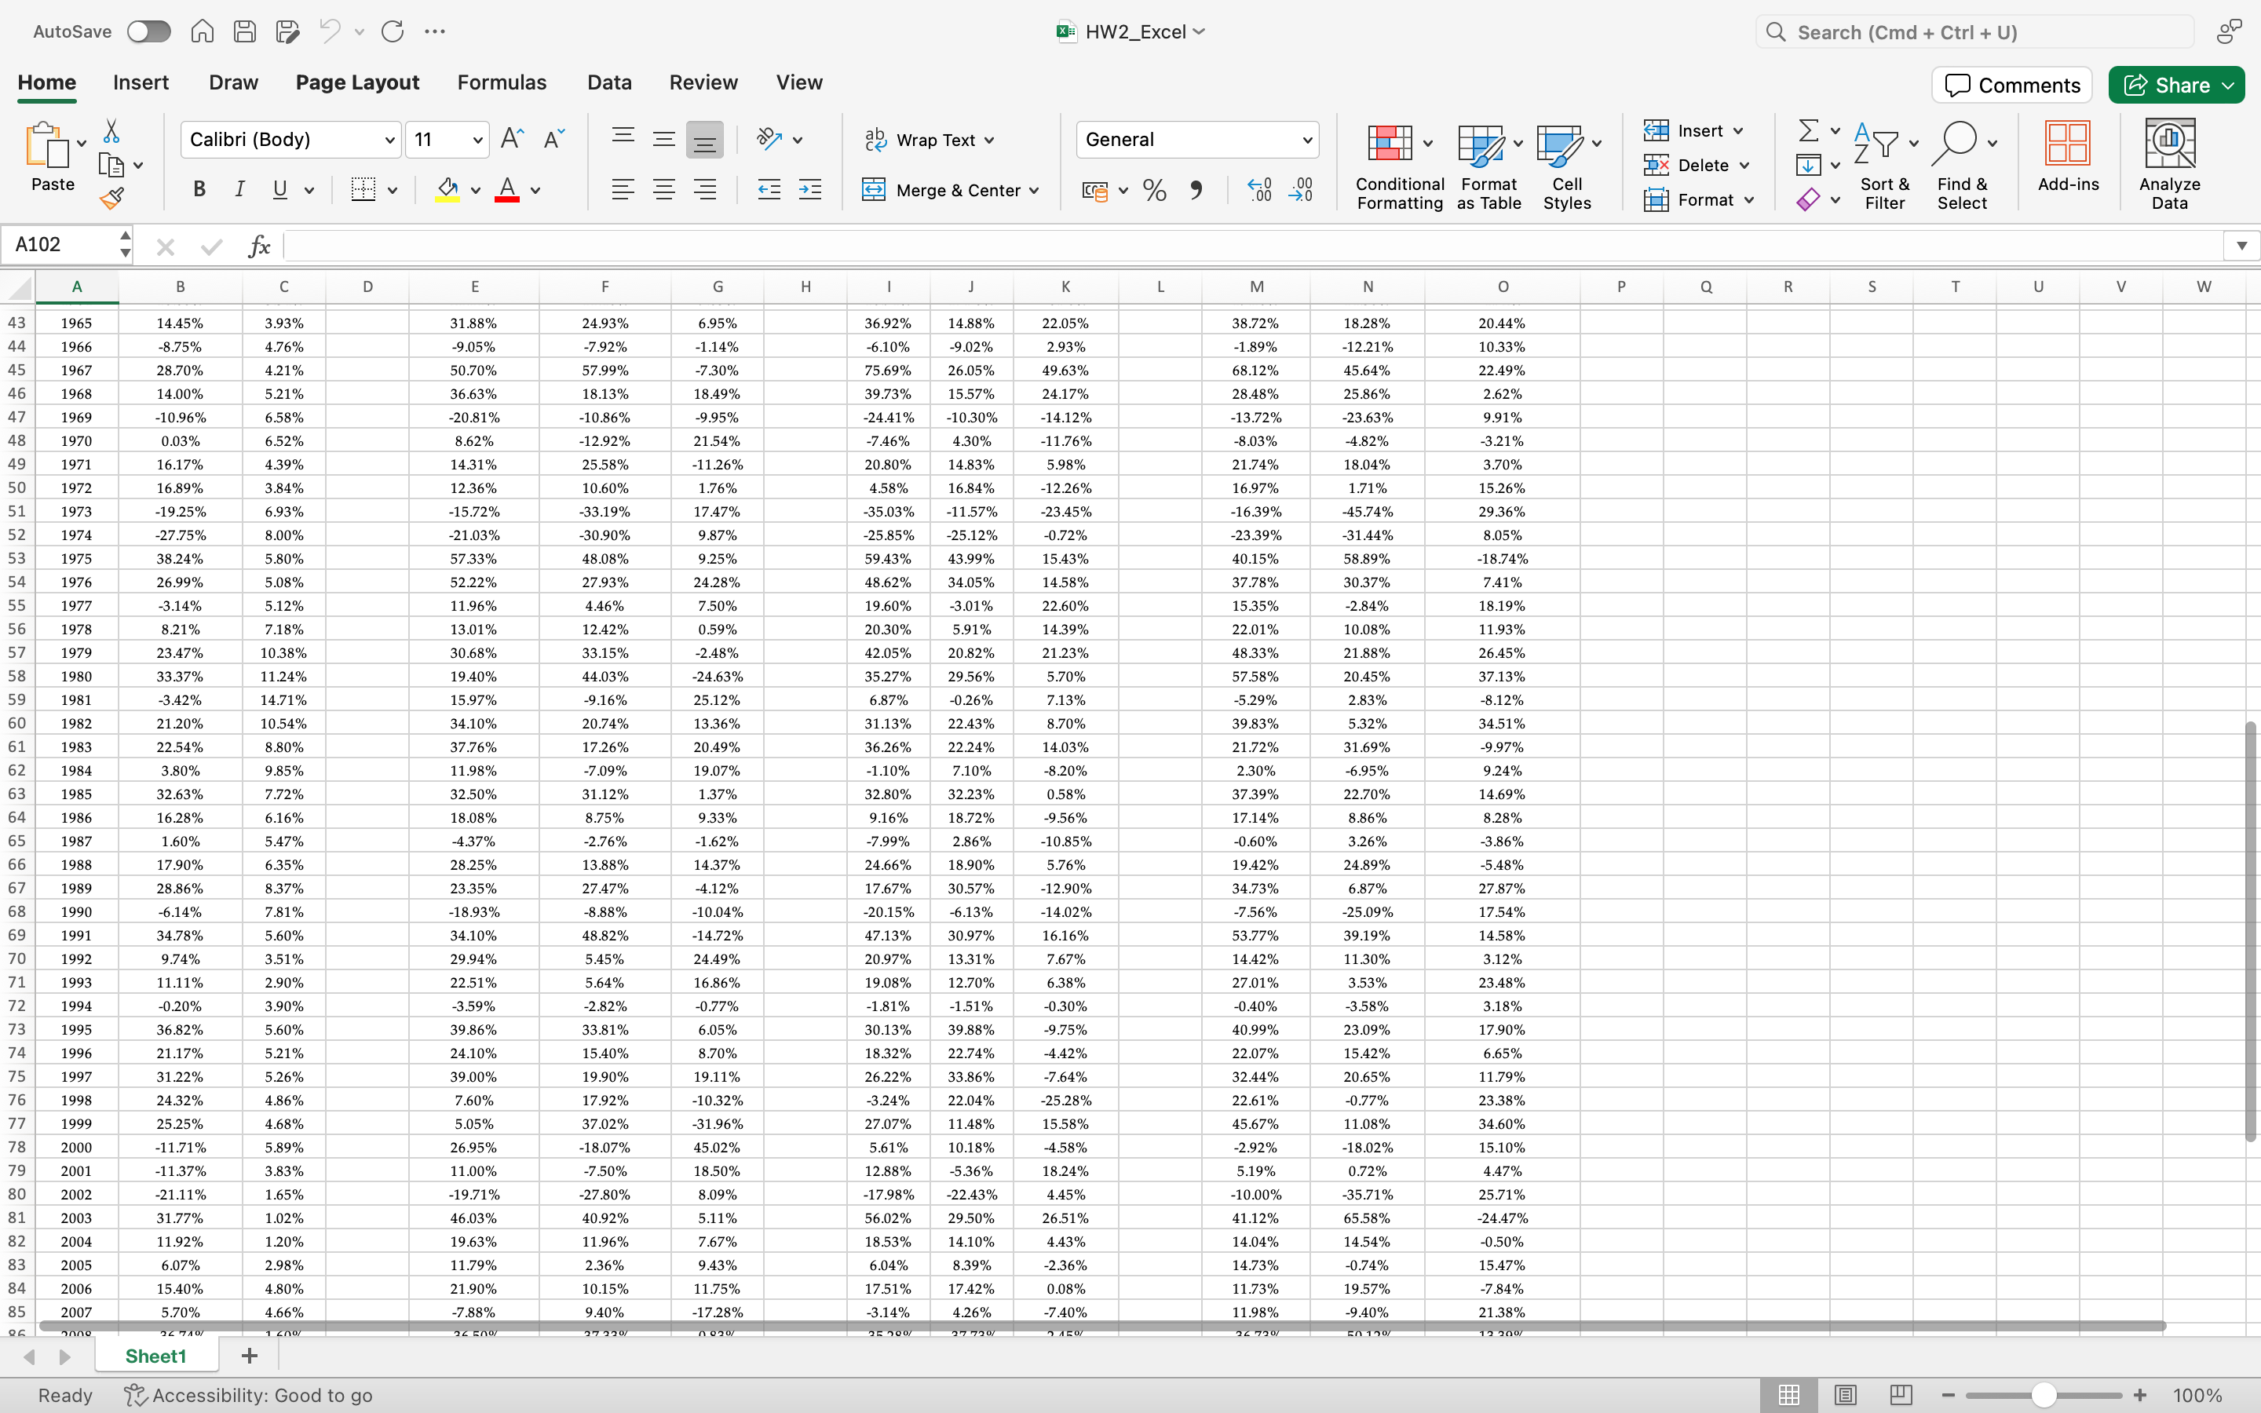Click the Format Painter brush icon
Viewport: 2261px width, 1413px height.
click(x=112, y=198)
